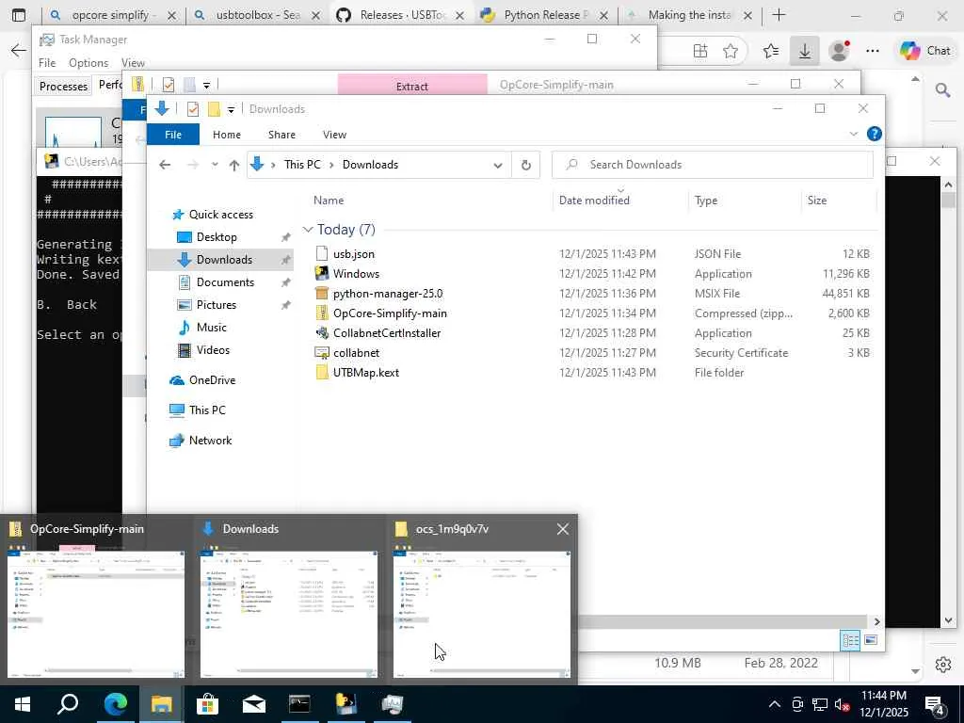
Task: Open the Home ribbon tab
Action: pyautogui.click(x=226, y=135)
